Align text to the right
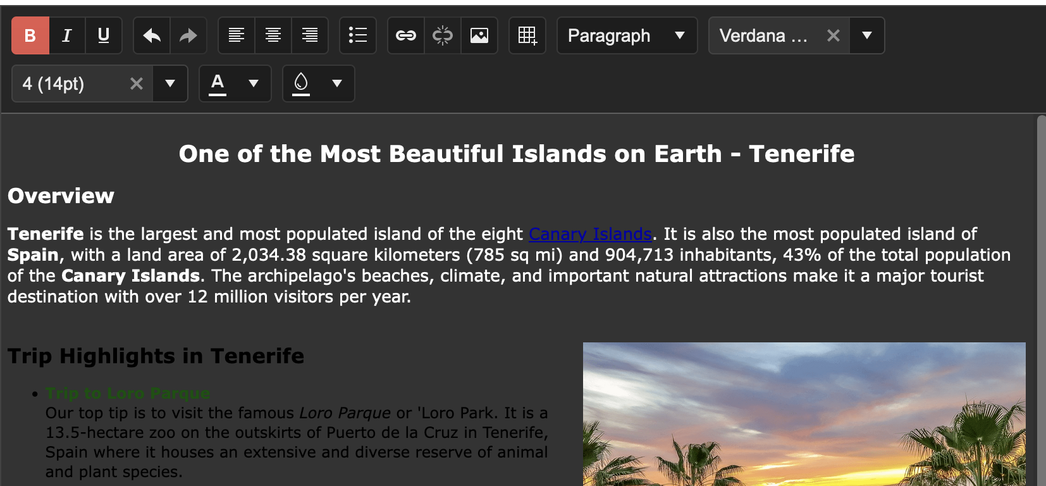Screen dimensions: 1046x486 click(x=310, y=35)
